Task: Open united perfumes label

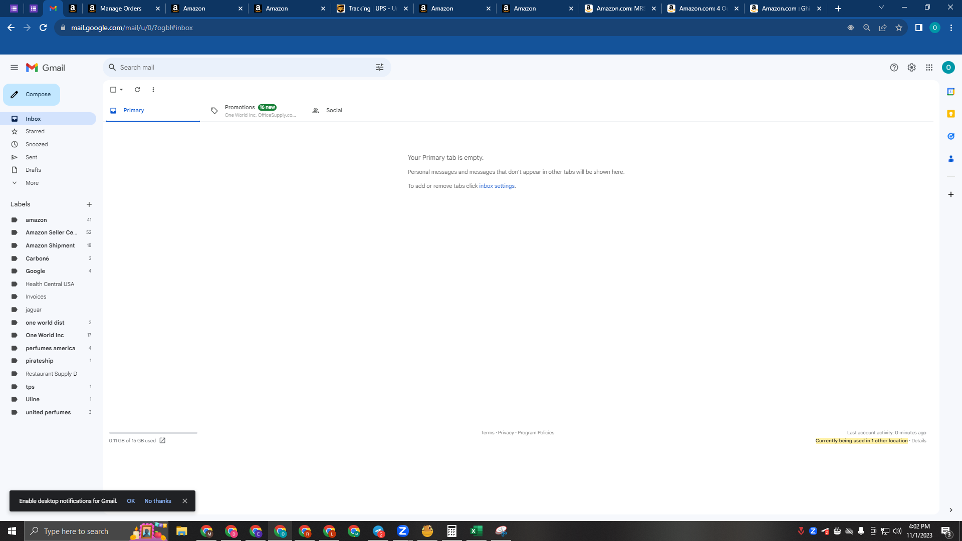Action: 48,412
